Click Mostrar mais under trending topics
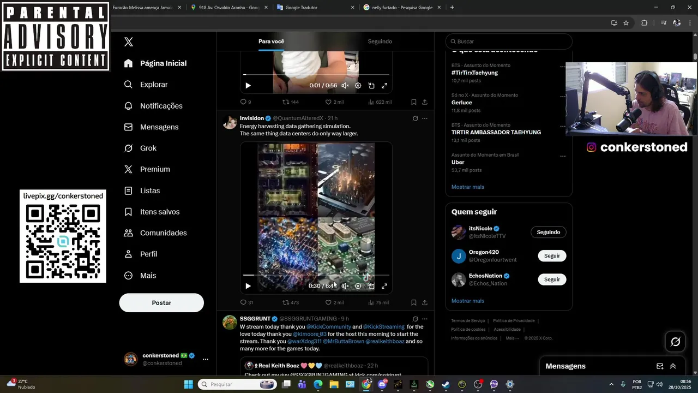698x393 pixels. [468, 187]
